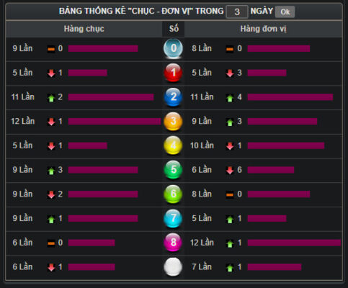
Task: Choose the green number 5 ball
Action: pyautogui.click(x=173, y=170)
